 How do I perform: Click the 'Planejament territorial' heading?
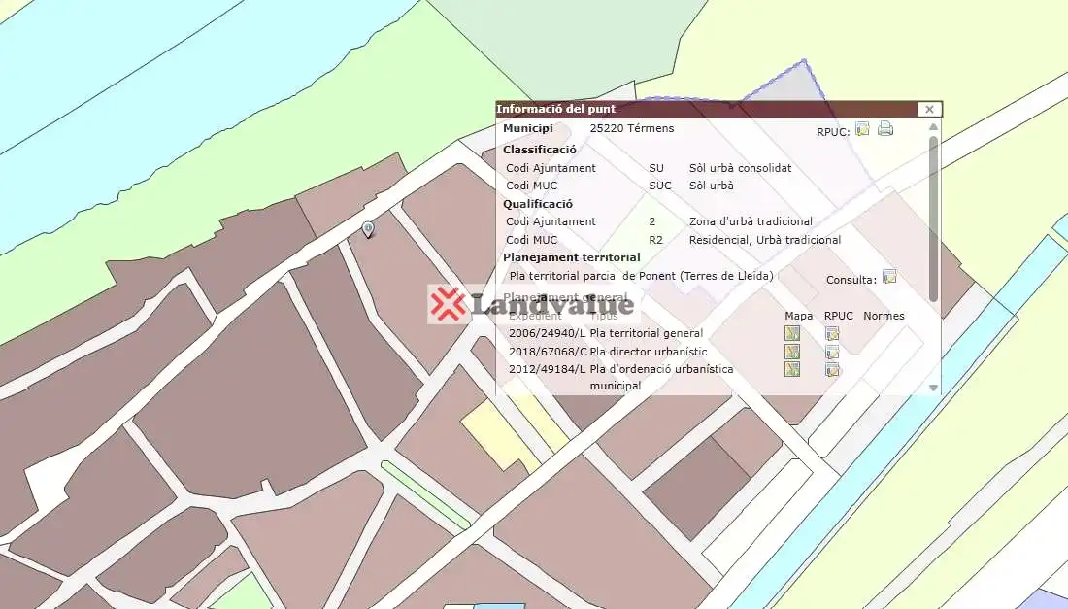(x=572, y=257)
